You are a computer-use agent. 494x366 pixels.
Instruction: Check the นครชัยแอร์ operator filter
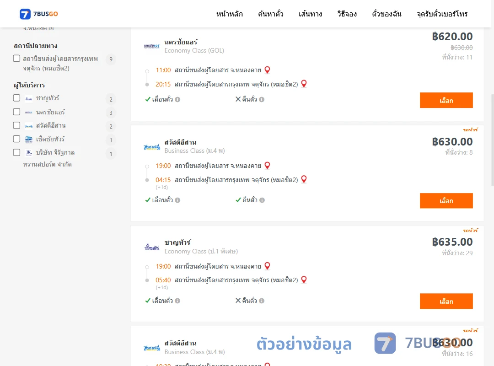coord(17,112)
